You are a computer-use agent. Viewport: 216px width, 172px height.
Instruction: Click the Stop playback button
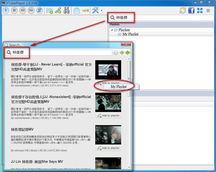click(14, 10)
